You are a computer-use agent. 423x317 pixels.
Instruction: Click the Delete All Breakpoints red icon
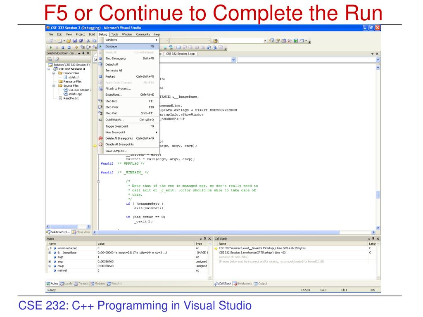(x=100, y=138)
